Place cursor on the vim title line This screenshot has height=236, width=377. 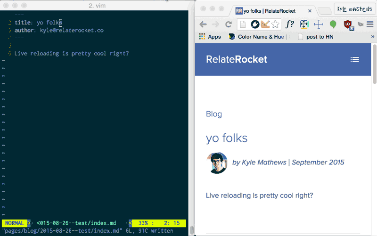coord(39,23)
